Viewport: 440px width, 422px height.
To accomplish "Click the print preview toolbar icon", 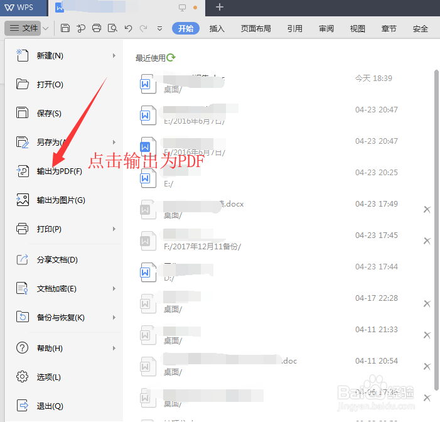I will (112, 28).
